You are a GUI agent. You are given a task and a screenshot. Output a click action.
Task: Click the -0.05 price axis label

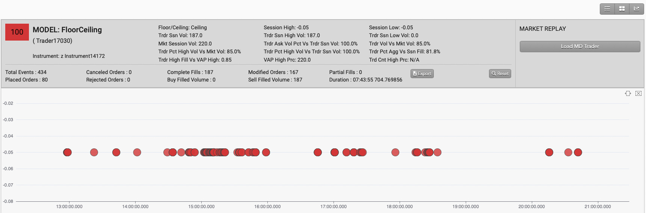[8, 153]
